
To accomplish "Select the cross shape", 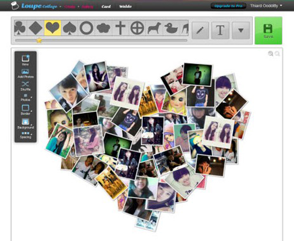I will 121,28.
